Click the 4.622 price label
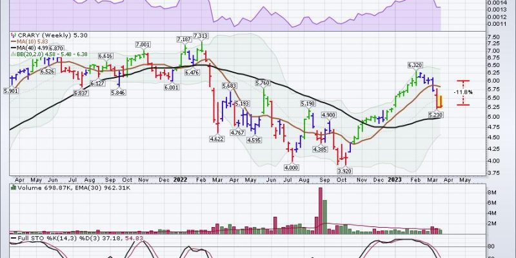The image size is (516, 258). click(217, 139)
